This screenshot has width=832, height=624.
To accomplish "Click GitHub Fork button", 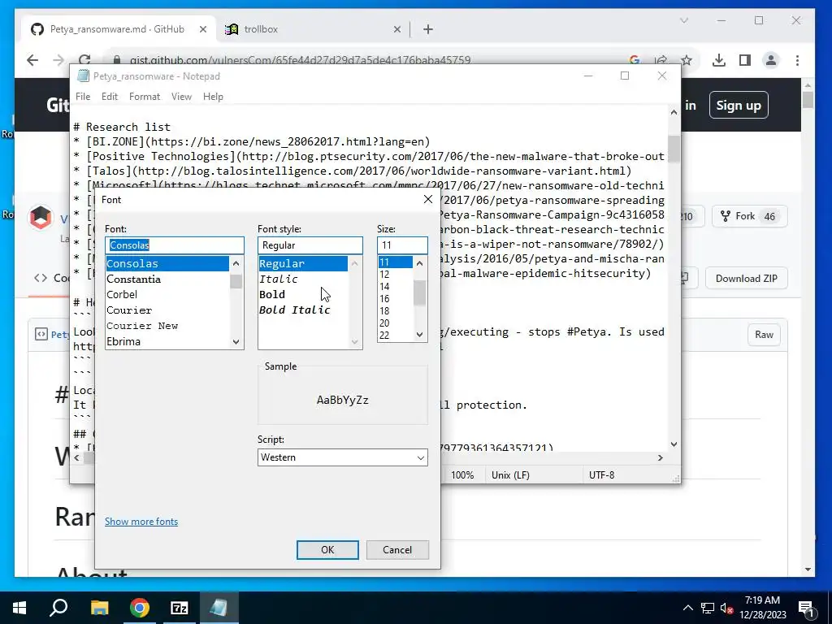I will tap(749, 216).
